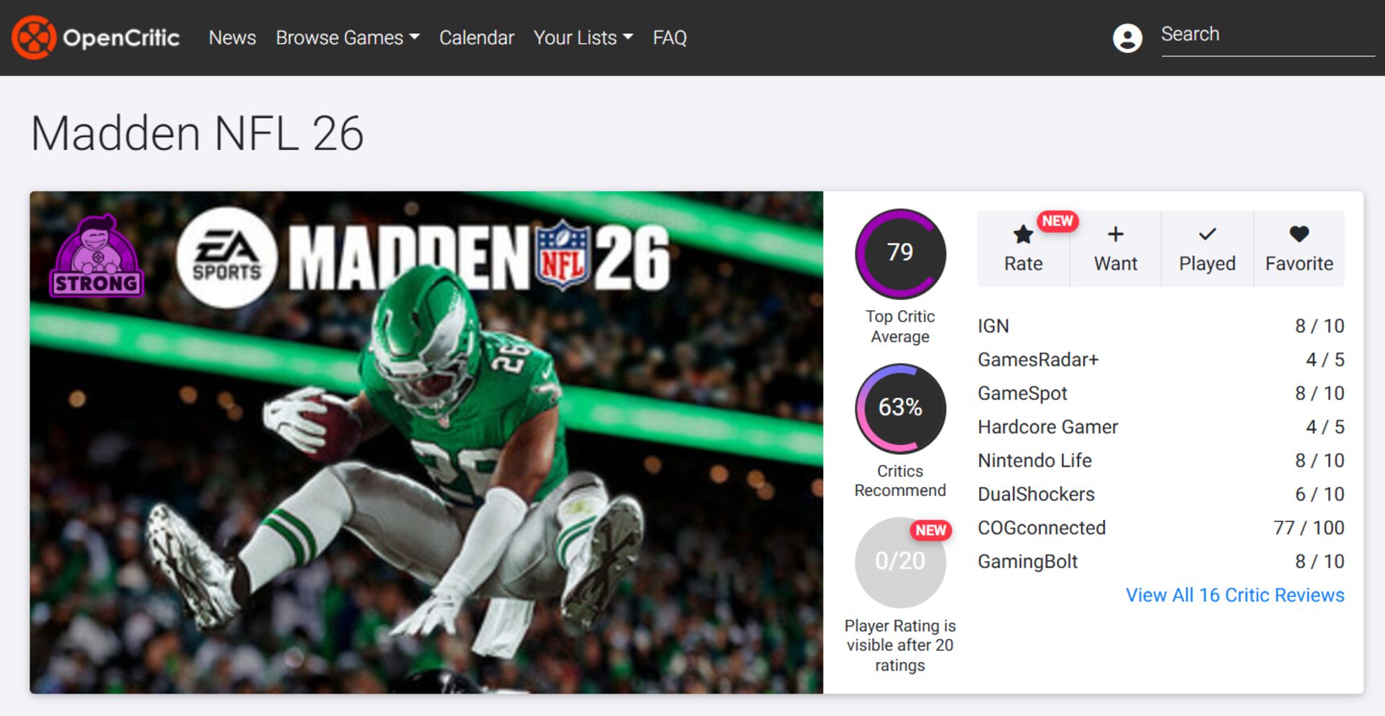Click the 79 Top Critic Average circle
The height and width of the screenshot is (716, 1385).
900,254
